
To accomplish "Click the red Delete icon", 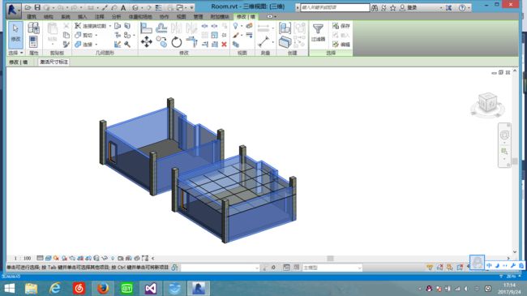I will (x=224, y=44).
